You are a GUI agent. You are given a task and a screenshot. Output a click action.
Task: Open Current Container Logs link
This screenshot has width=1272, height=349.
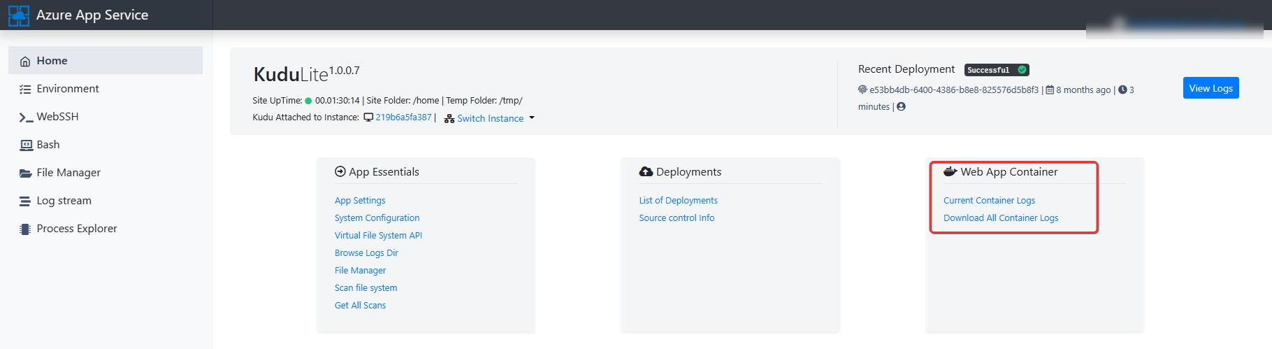[x=989, y=201]
